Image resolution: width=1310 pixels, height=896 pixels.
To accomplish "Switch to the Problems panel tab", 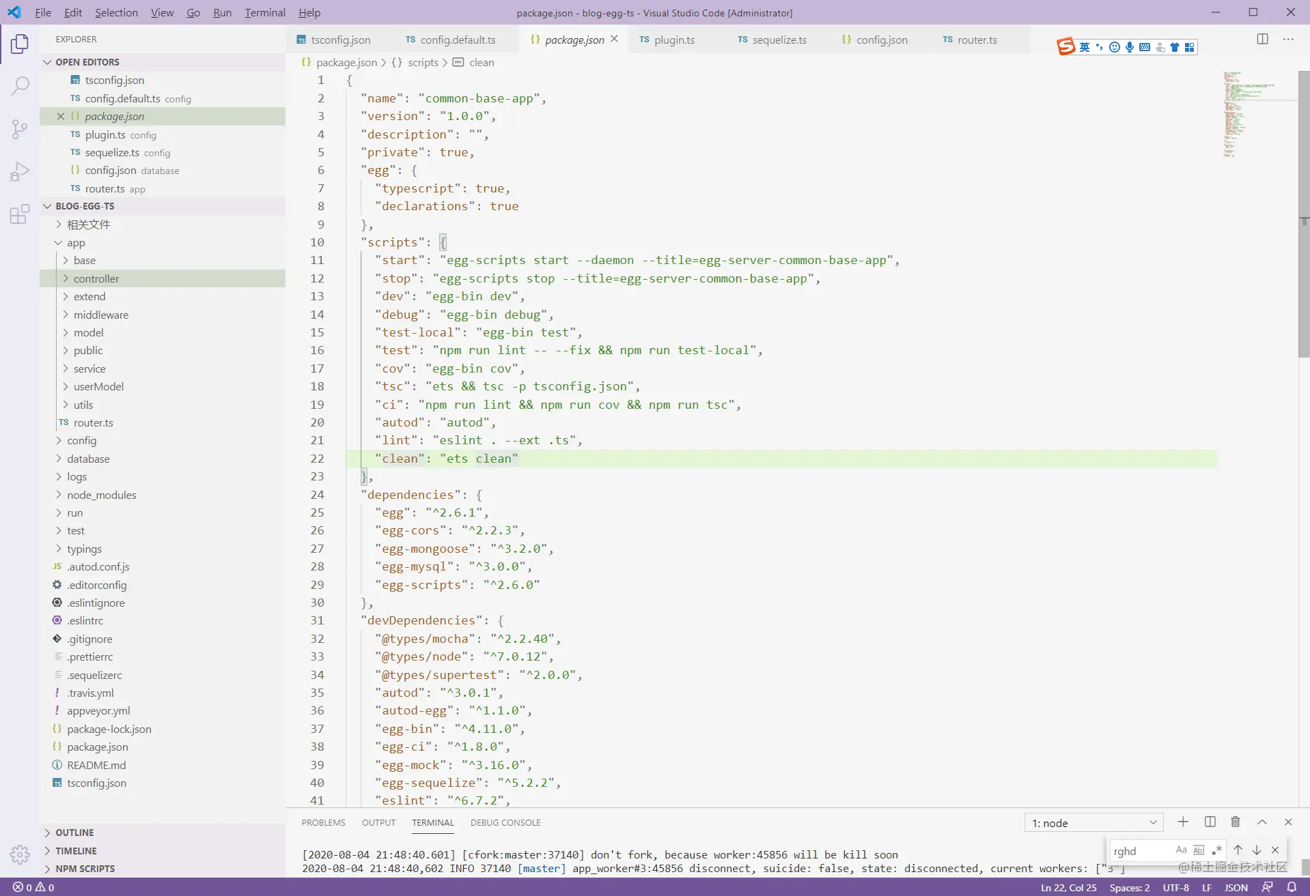I will tap(323, 822).
